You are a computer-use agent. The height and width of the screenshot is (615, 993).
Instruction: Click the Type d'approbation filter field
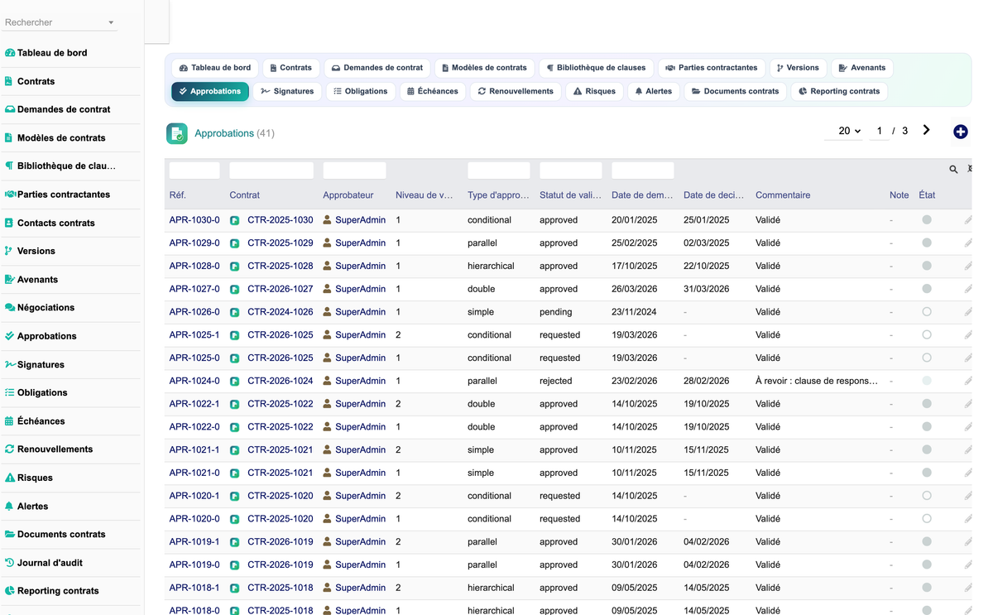pyautogui.click(x=499, y=171)
